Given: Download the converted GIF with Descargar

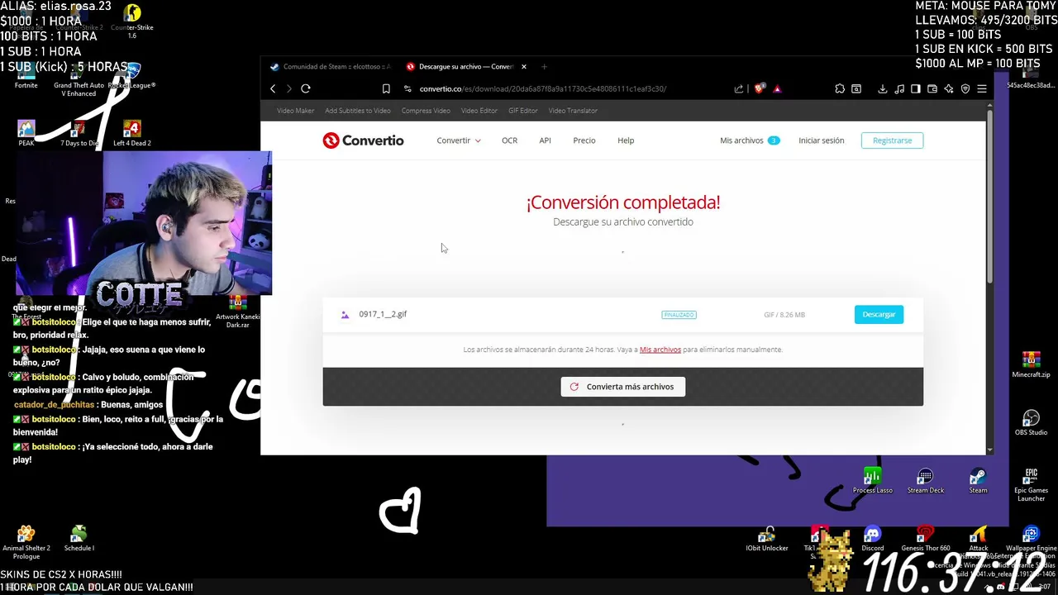Looking at the screenshot, I should (879, 314).
